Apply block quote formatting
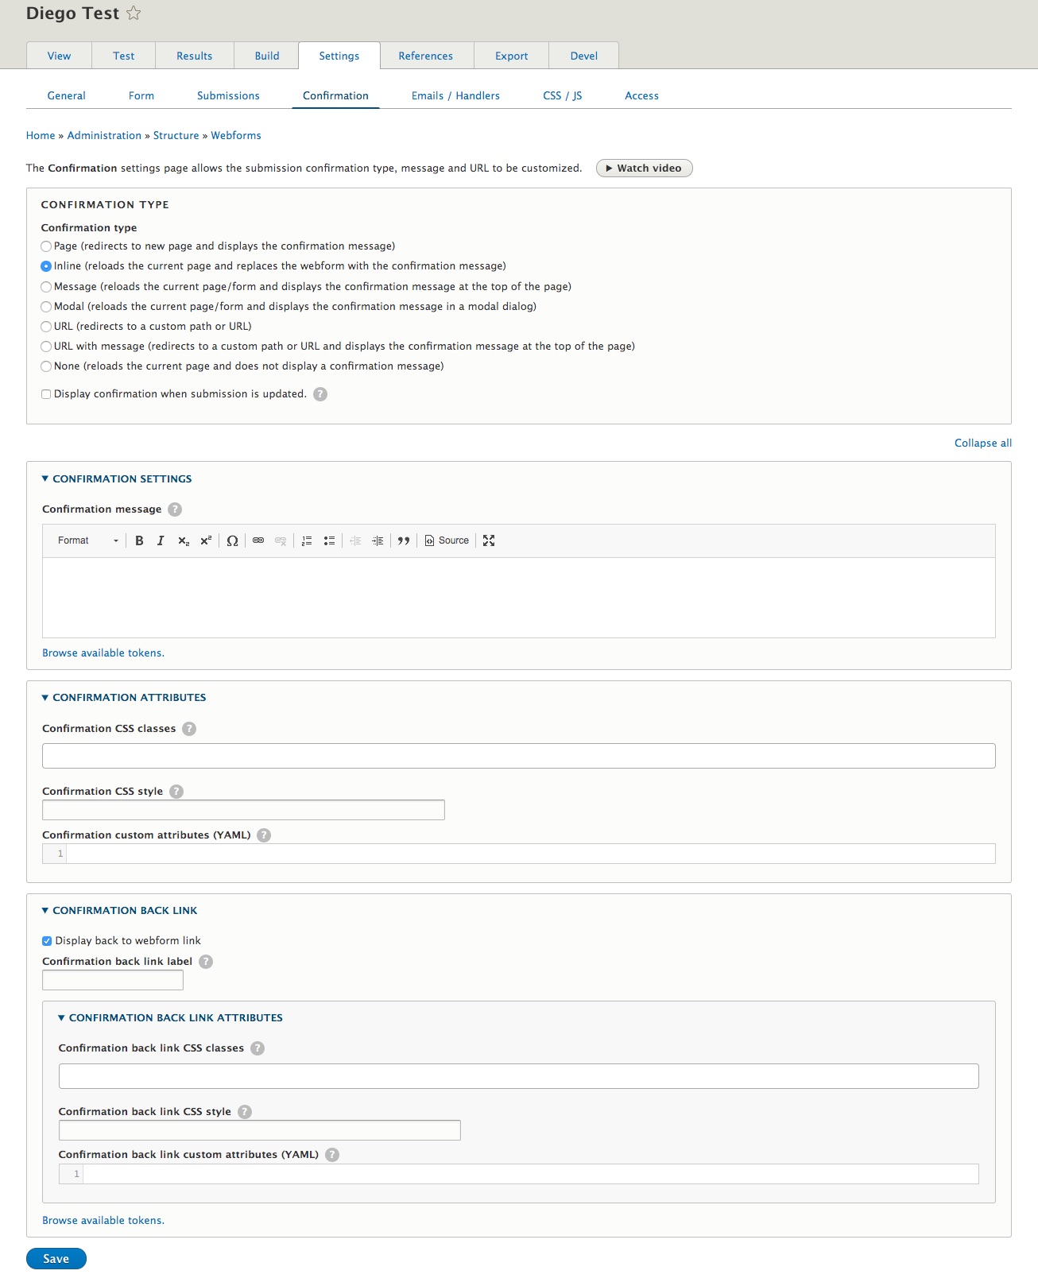Screen dimensions: 1038x1286 (404, 540)
